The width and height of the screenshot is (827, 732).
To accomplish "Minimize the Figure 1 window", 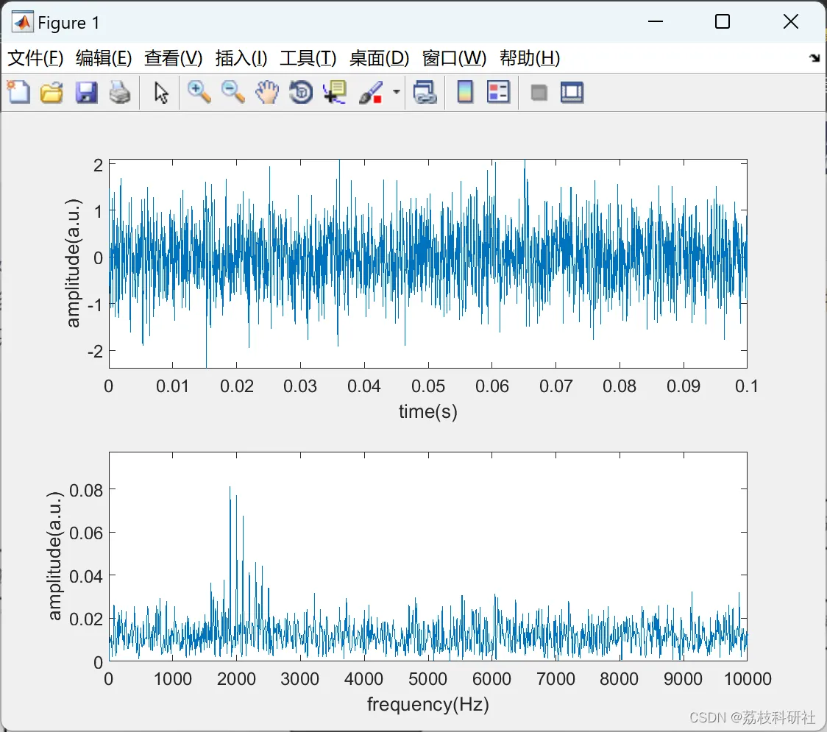I will click(656, 21).
